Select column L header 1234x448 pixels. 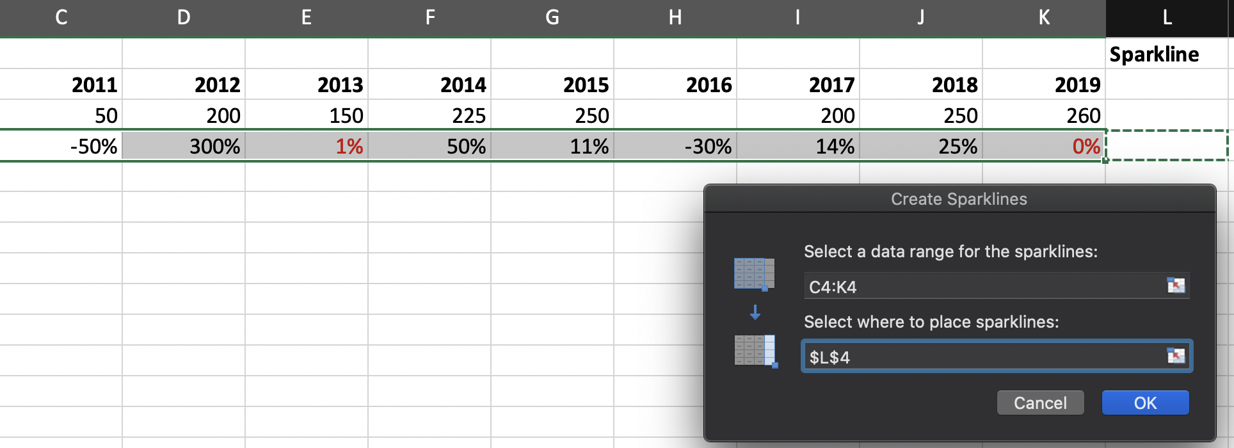[1166, 18]
